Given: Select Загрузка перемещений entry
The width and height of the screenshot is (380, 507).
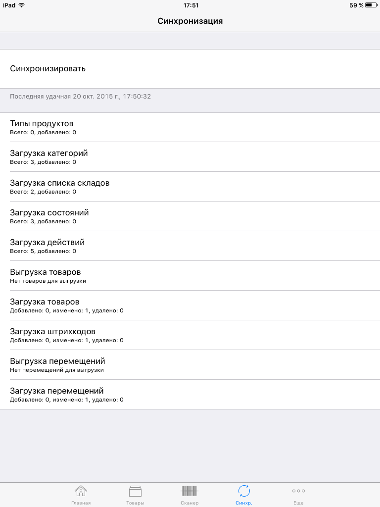Looking at the screenshot, I should coord(59,395).
